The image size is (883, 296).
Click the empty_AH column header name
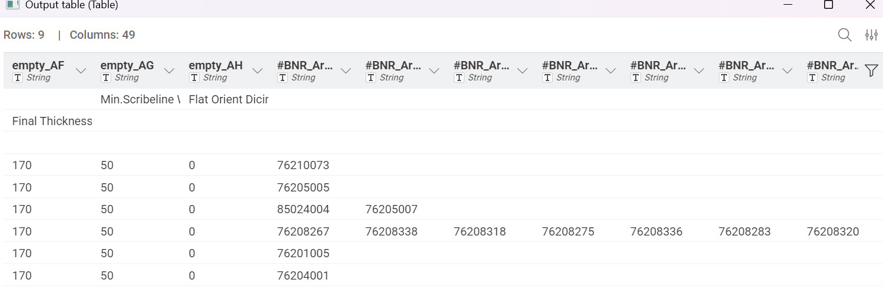tap(215, 65)
